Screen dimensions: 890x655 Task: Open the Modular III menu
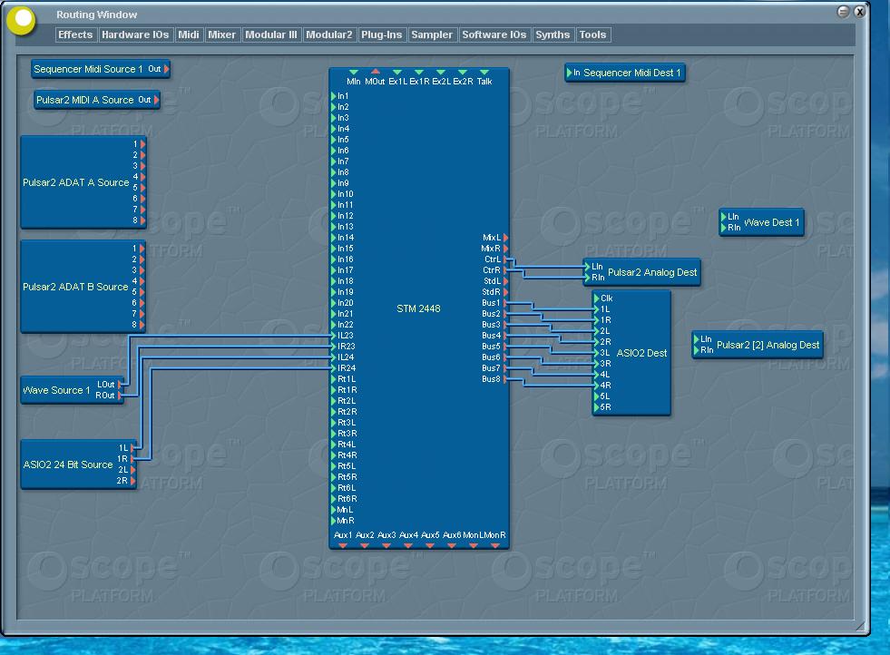(x=270, y=34)
